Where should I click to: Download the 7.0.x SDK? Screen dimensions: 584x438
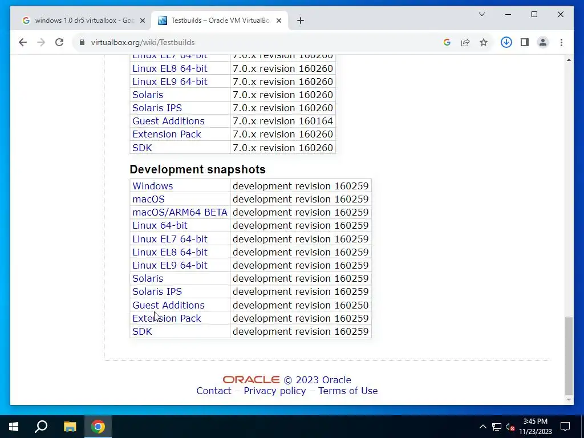tap(142, 148)
